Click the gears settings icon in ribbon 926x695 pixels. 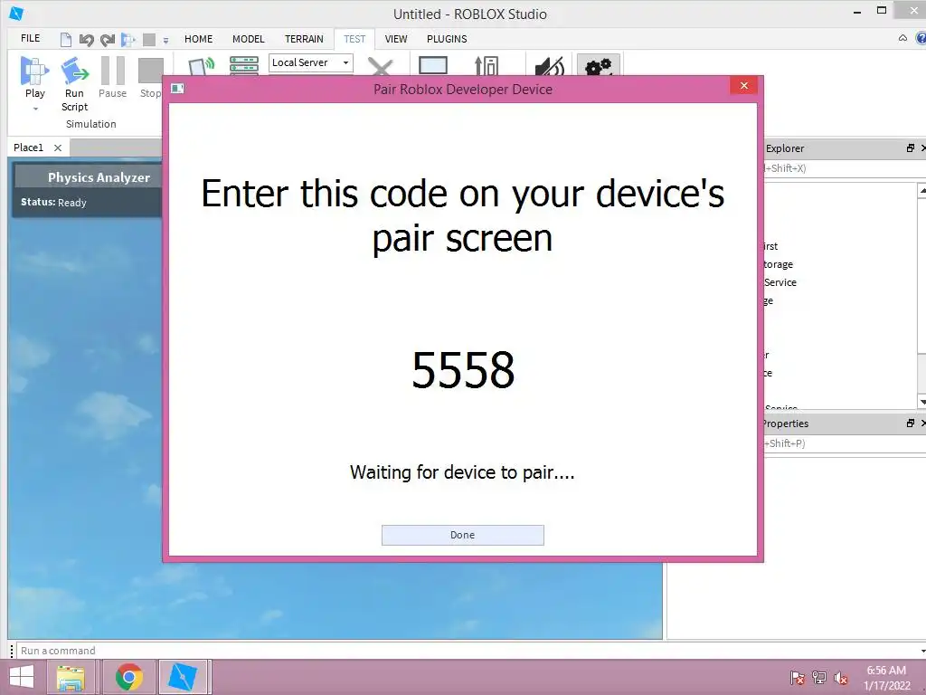click(x=599, y=66)
